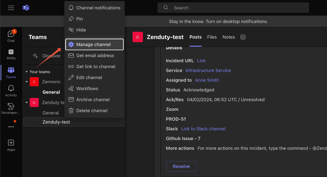Open the Anne Smith assignee link
The height and width of the screenshot is (177, 327).
207,80
